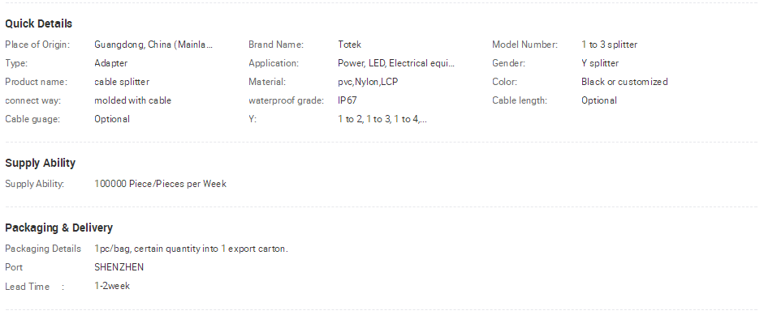Click the Packaging & Delivery heading
Image resolution: width=764 pixels, height=315 pixels.
click(x=58, y=228)
